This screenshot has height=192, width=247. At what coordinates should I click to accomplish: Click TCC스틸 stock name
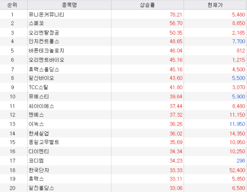click(39, 87)
